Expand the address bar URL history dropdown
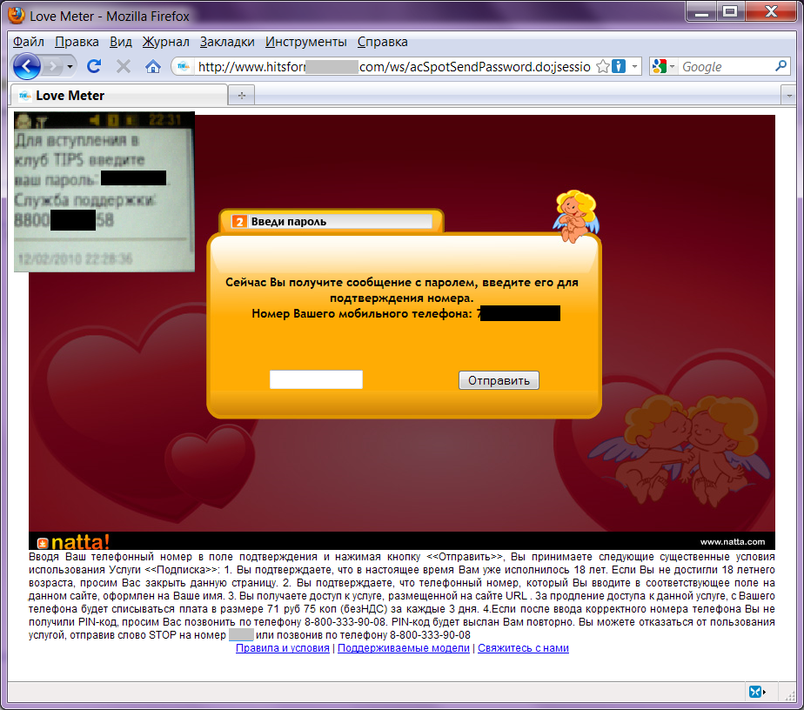The height and width of the screenshot is (710, 804). coord(635,66)
